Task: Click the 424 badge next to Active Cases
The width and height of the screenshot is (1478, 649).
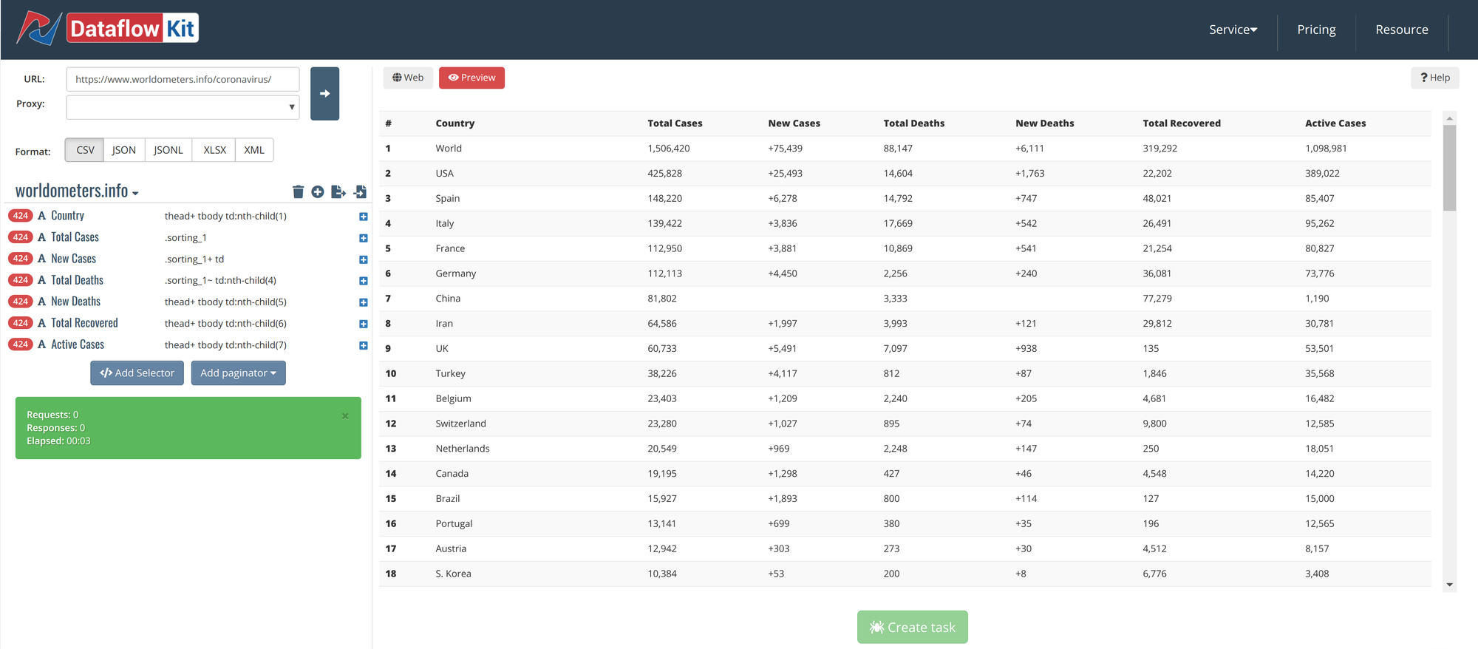Action: (x=21, y=344)
